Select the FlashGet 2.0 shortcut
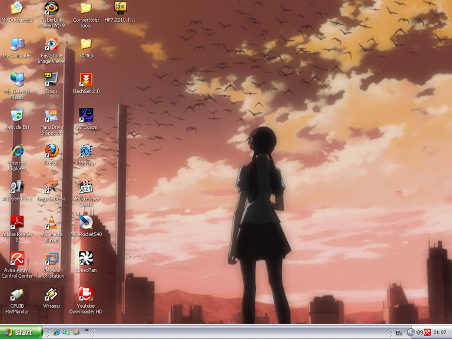Image resolution: width=452 pixels, height=339 pixels. coord(86,84)
